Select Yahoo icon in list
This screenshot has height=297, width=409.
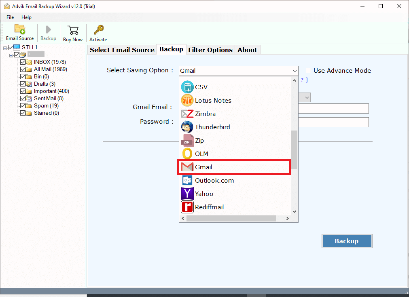pyautogui.click(x=187, y=194)
